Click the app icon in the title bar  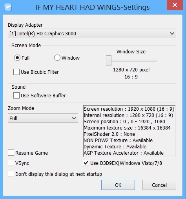pos(8,7)
